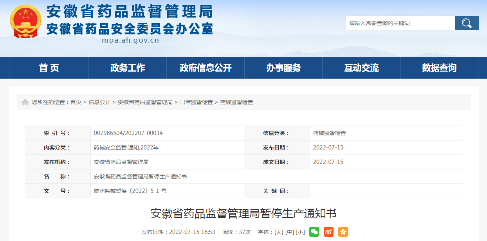This screenshot has width=487, height=241.
Task: Click article headline 安徽省药品监督管理局暂停生产通知书
Action: [243, 214]
